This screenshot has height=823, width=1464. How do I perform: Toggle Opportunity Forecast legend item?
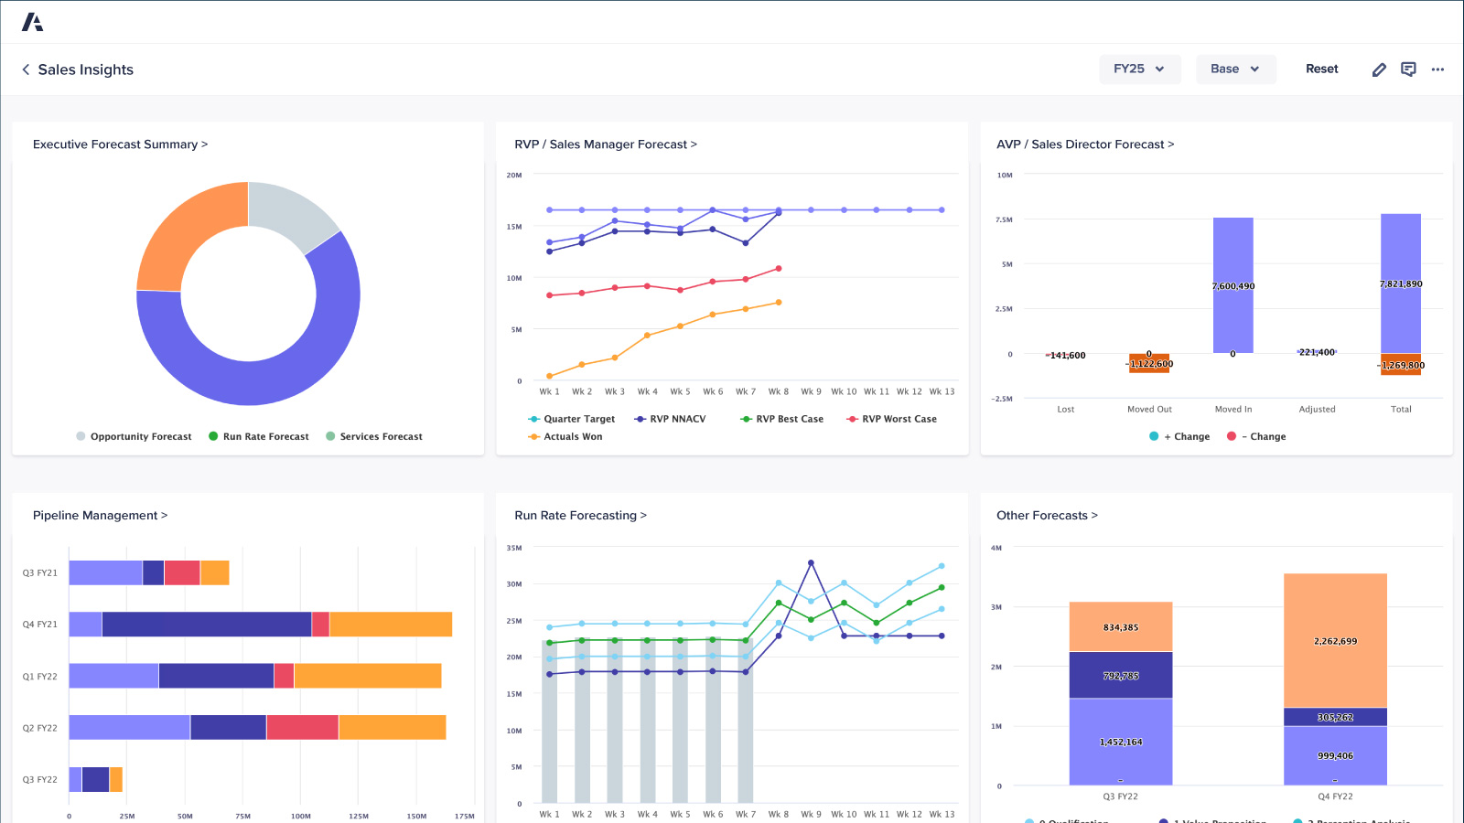point(135,437)
